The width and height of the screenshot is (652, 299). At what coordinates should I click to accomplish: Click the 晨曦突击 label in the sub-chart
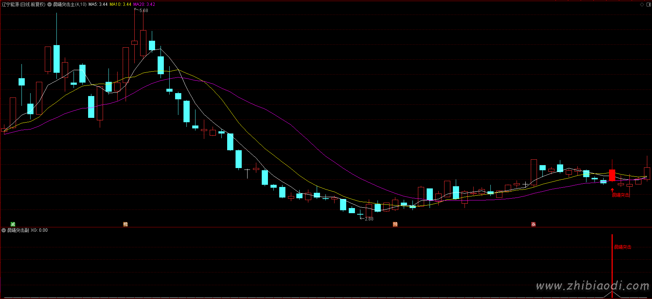coord(623,247)
